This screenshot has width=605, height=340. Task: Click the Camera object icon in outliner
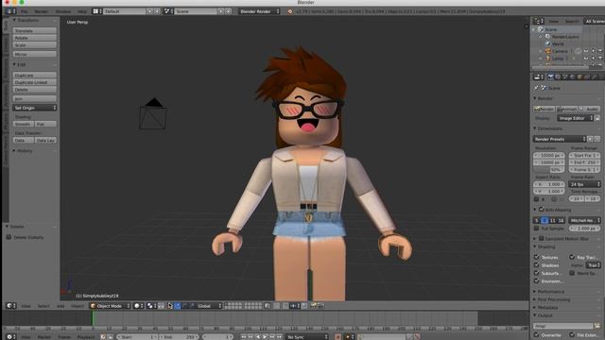click(x=548, y=51)
